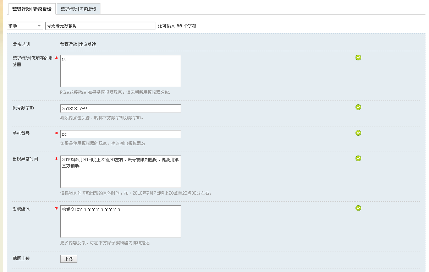Click the 游戏建议 label

[21, 209]
